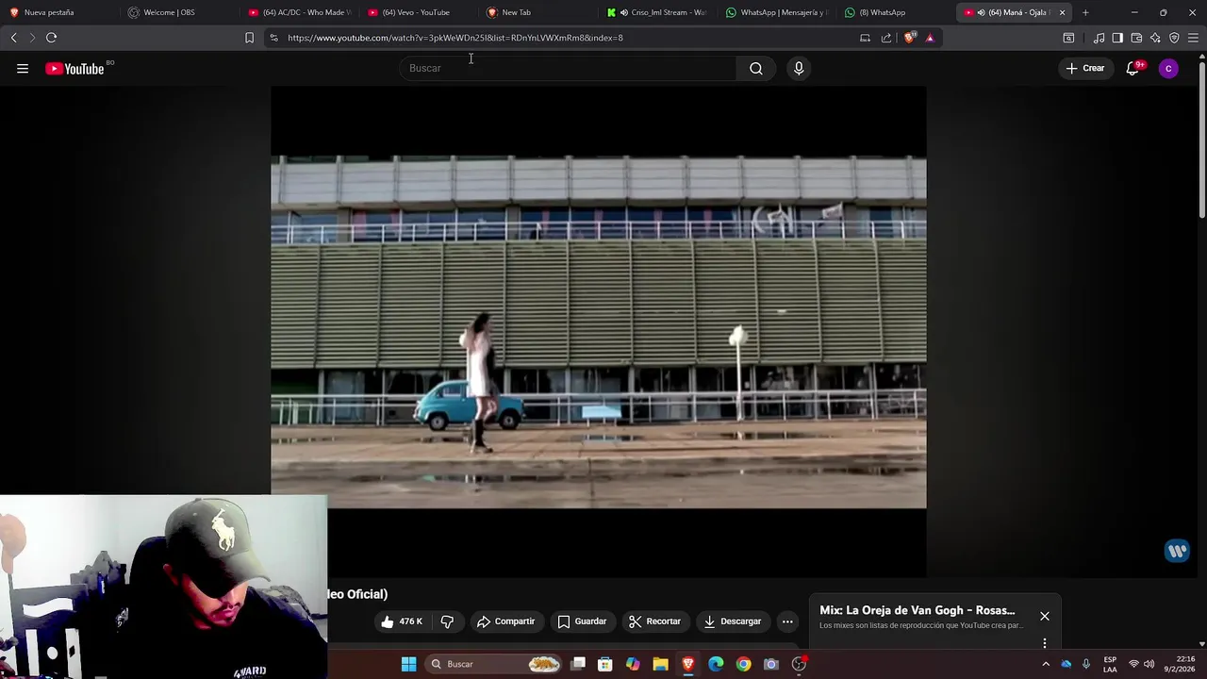Viewport: 1207px width, 679px height.
Task: Open OBS Studio from taskbar
Action: point(799,664)
